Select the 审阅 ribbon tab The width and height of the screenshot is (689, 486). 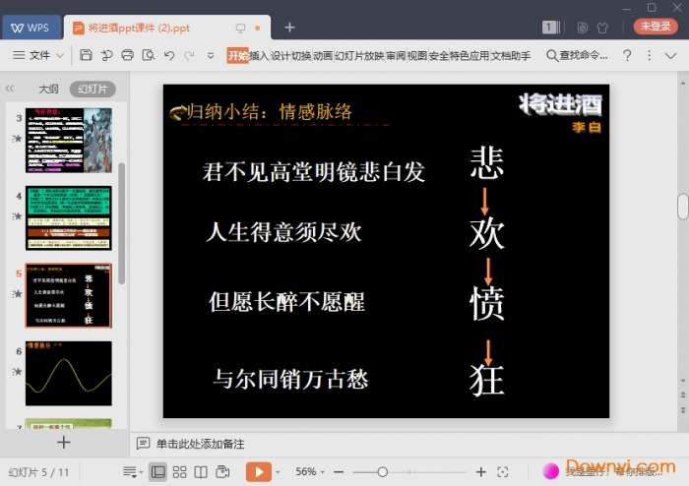click(x=396, y=55)
